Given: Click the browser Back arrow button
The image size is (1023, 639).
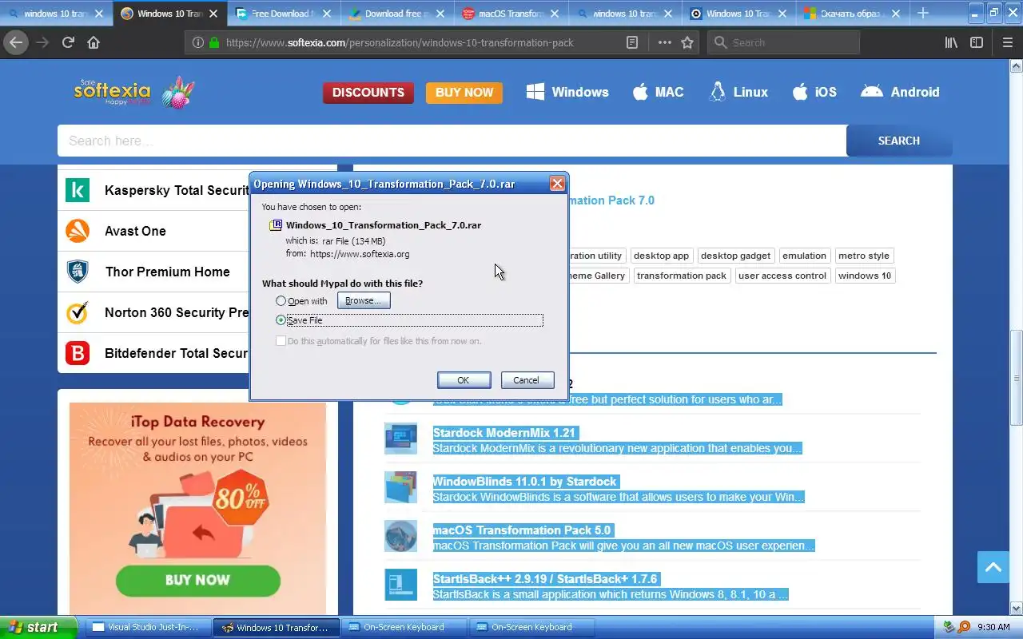Looking at the screenshot, I should click(16, 42).
